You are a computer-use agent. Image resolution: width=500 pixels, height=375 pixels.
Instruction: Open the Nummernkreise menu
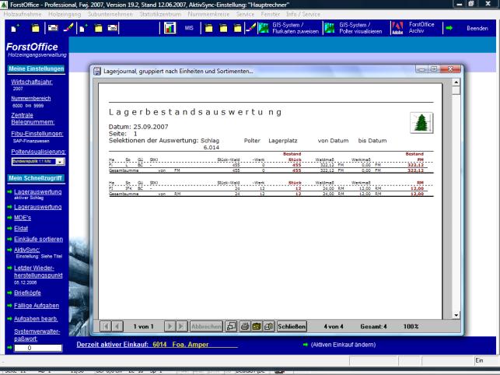point(208,14)
